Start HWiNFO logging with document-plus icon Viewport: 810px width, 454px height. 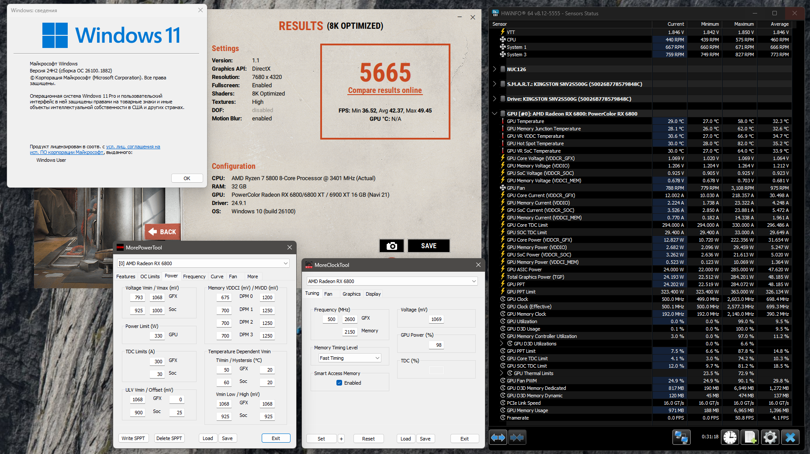click(x=750, y=437)
